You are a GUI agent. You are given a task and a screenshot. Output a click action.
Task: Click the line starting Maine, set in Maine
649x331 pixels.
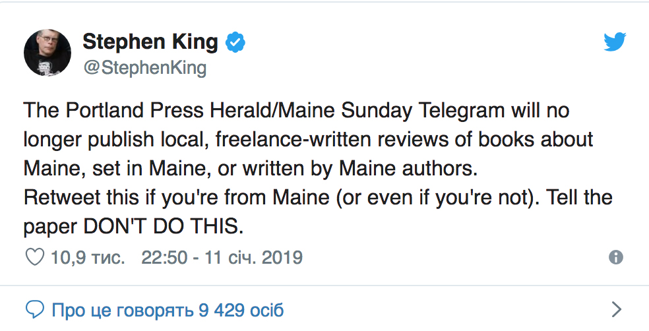coord(251,168)
